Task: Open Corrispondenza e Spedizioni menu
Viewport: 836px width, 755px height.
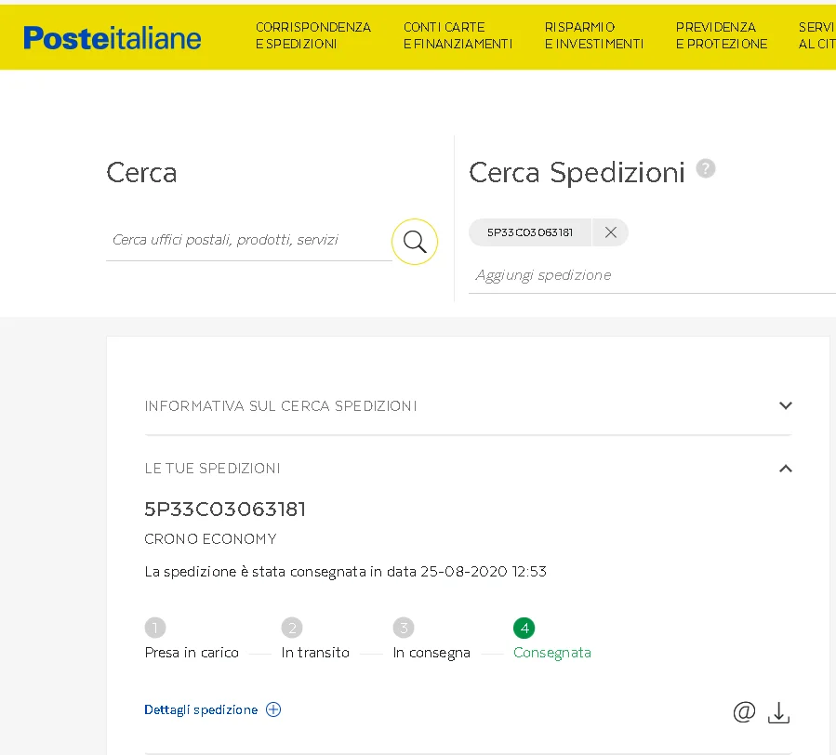Action: click(x=312, y=35)
